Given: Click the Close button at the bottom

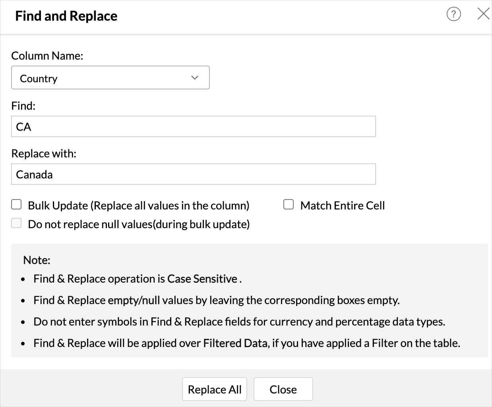Looking at the screenshot, I should (x=283, y=389).
